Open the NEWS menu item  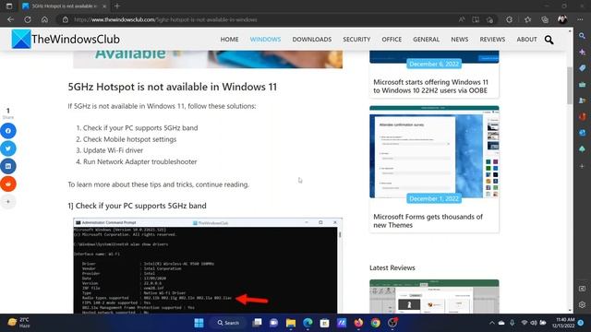(460, 39)
